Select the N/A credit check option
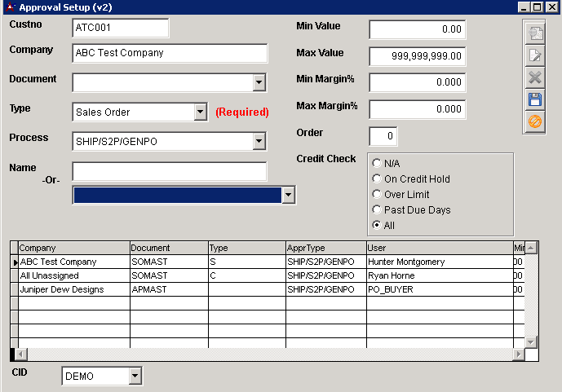 coord(377,163)
